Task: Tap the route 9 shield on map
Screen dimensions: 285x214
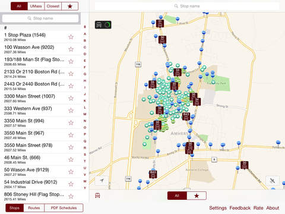Action: click(214, 159)
